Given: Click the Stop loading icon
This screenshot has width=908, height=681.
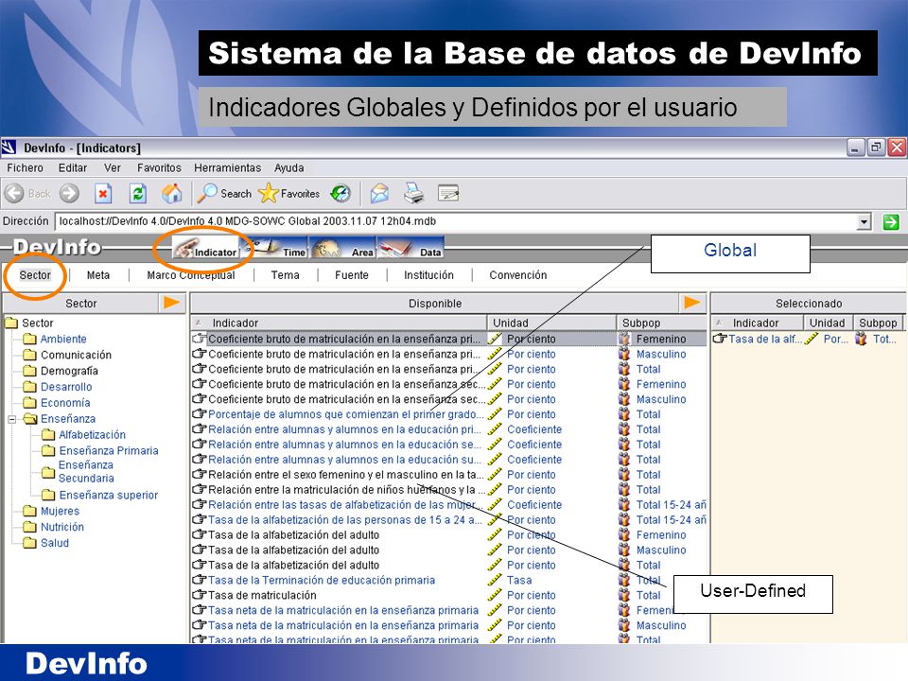Looking at the screenshot, I should pos(103,193).
